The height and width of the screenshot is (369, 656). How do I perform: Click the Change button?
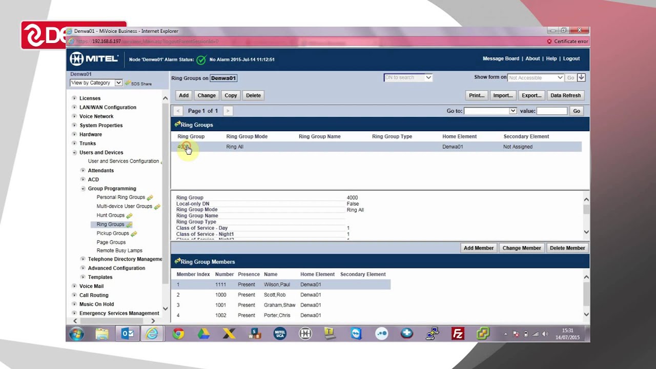207,95
